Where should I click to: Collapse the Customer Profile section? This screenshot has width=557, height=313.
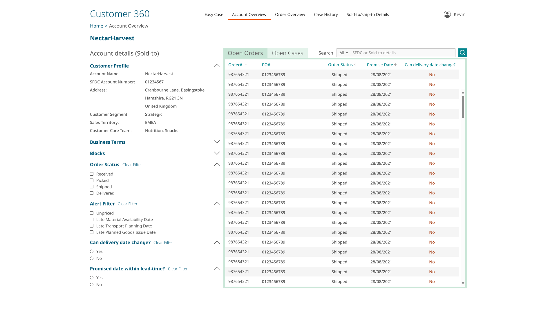point(217,66)
